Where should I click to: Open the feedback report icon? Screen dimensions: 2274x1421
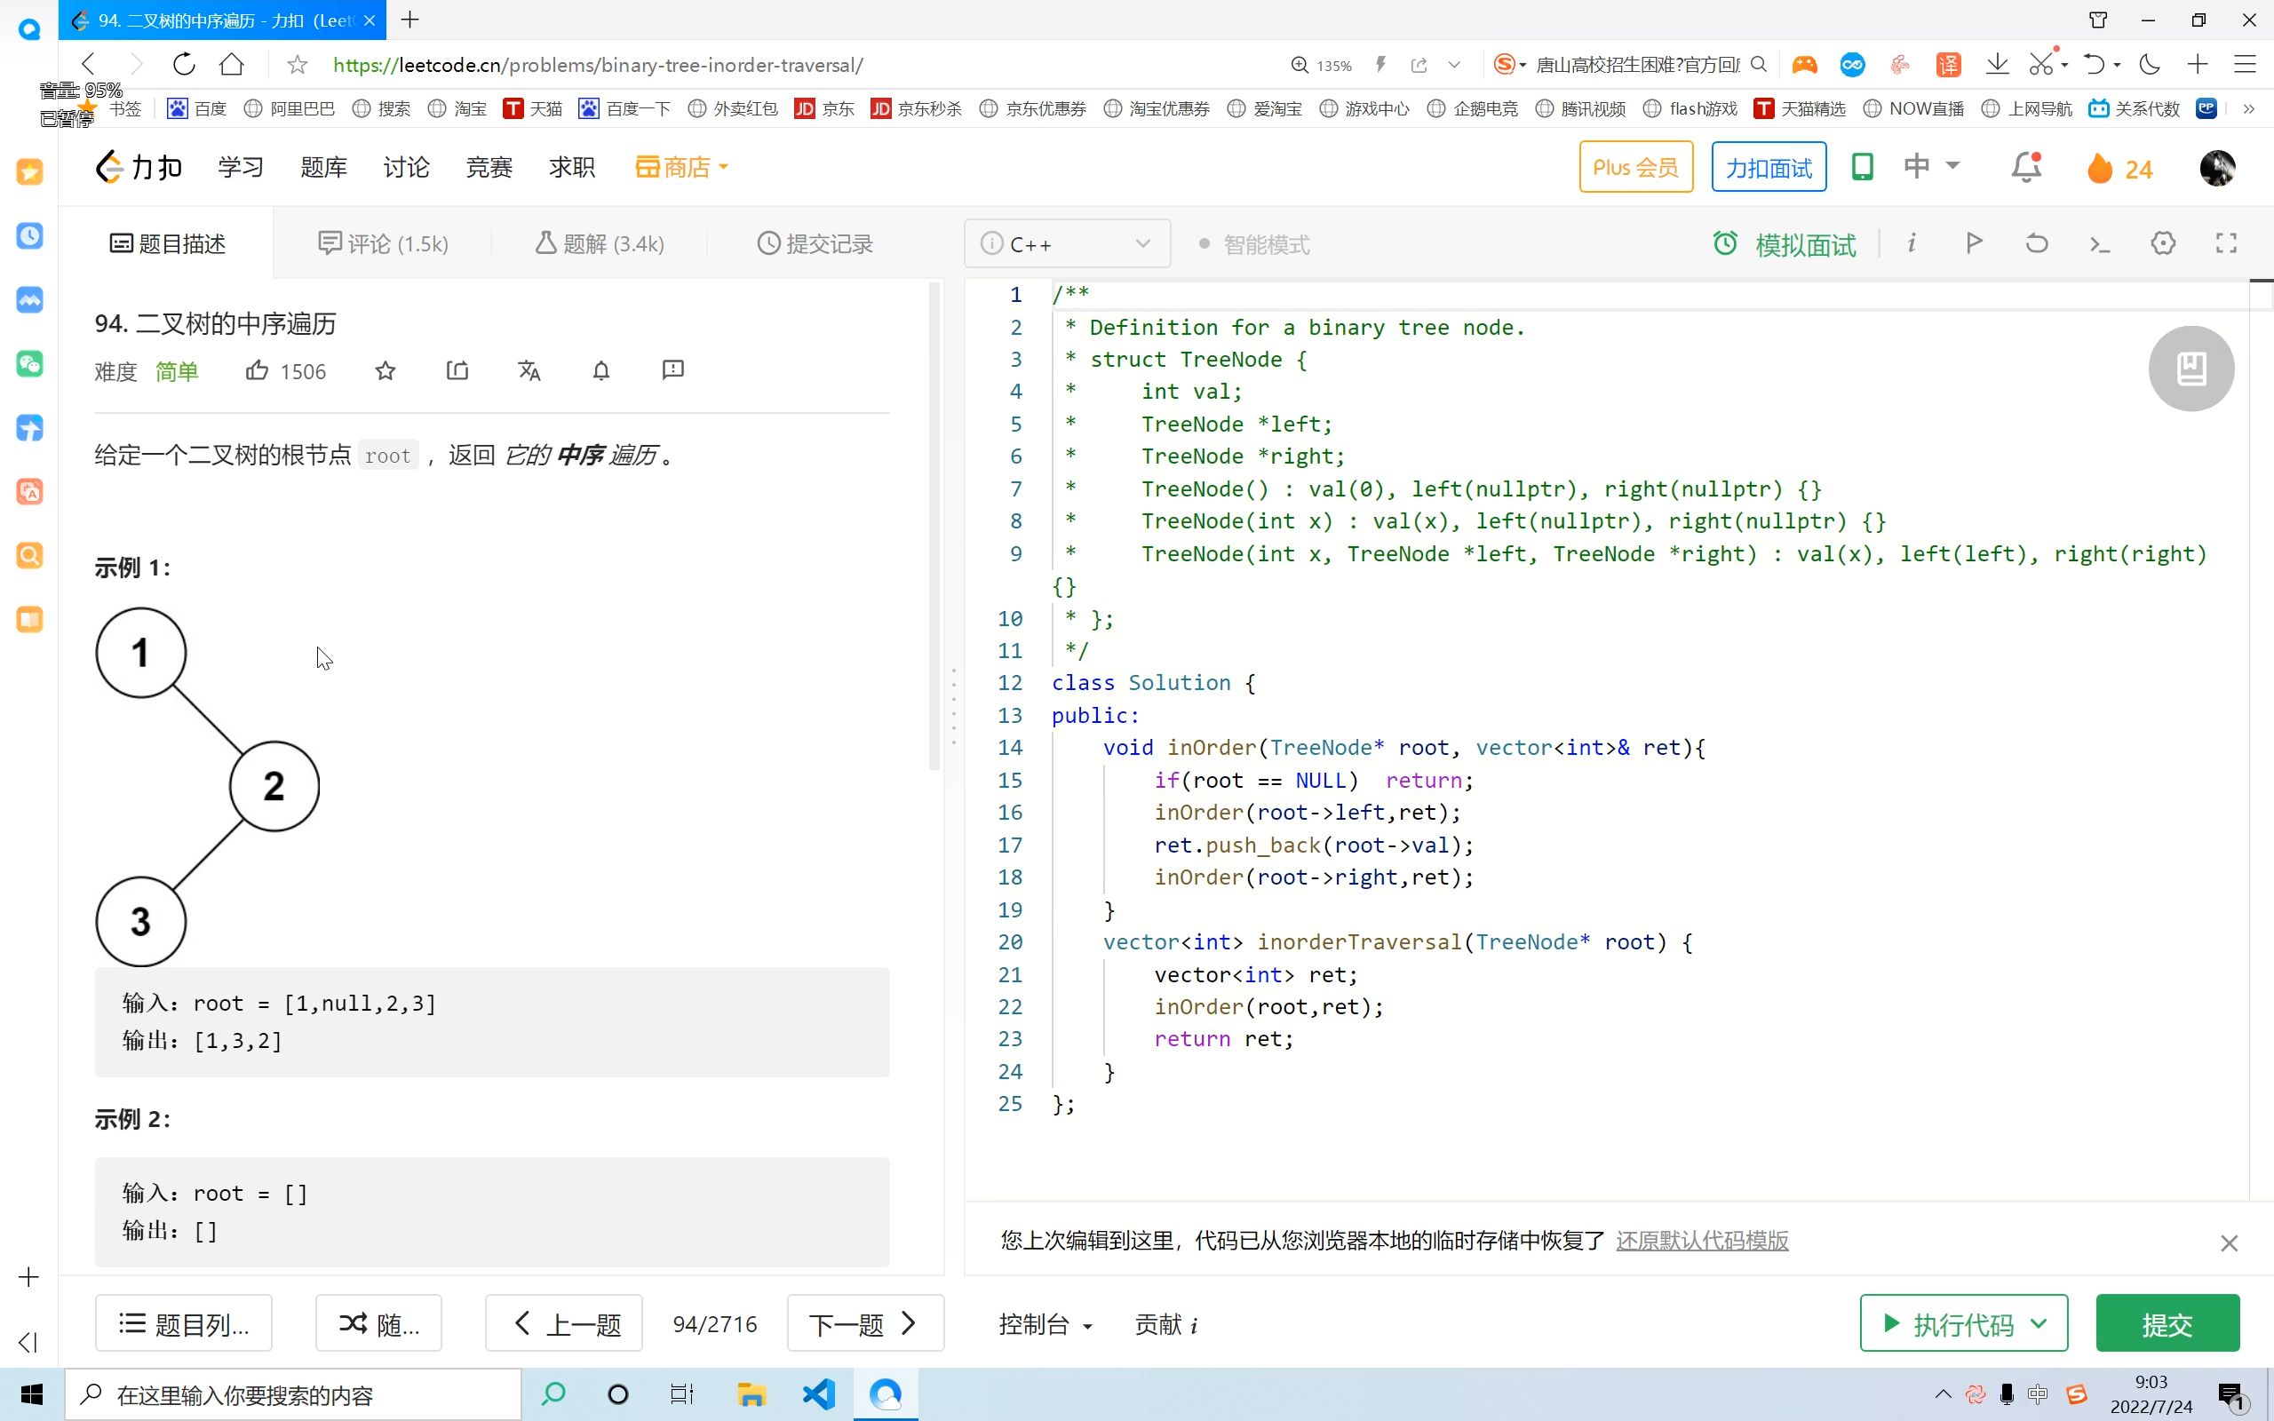(x=672, y=370)
